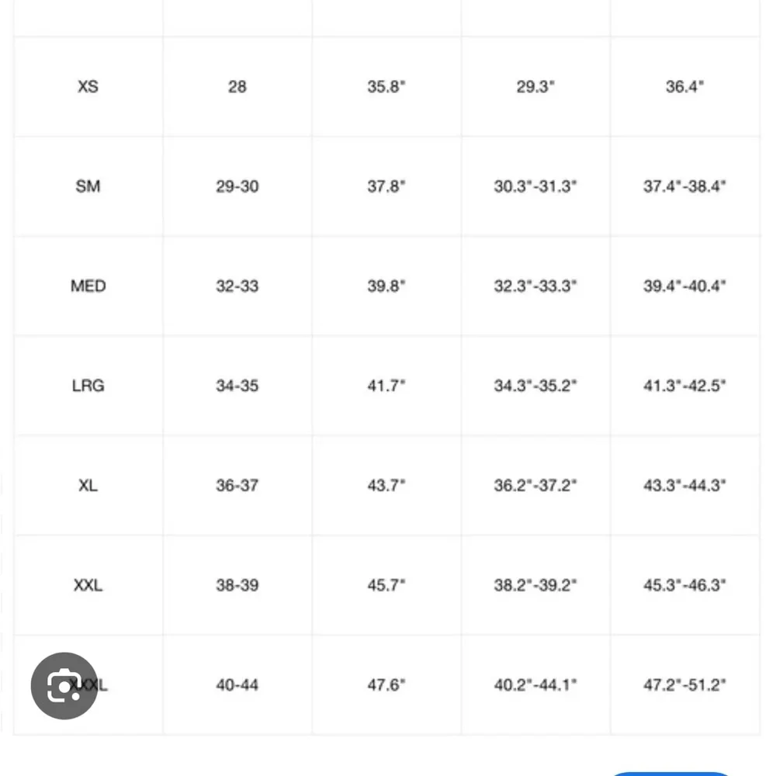
Task: Click the MED size label
Action: coord(88,286)
